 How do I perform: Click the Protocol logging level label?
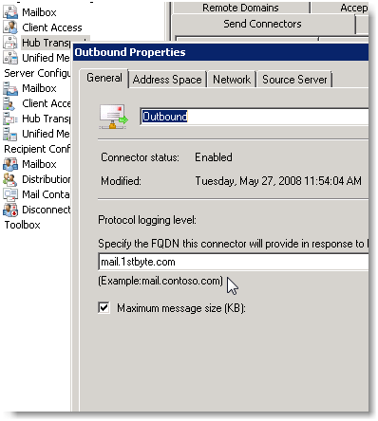(x=147, y=220)
